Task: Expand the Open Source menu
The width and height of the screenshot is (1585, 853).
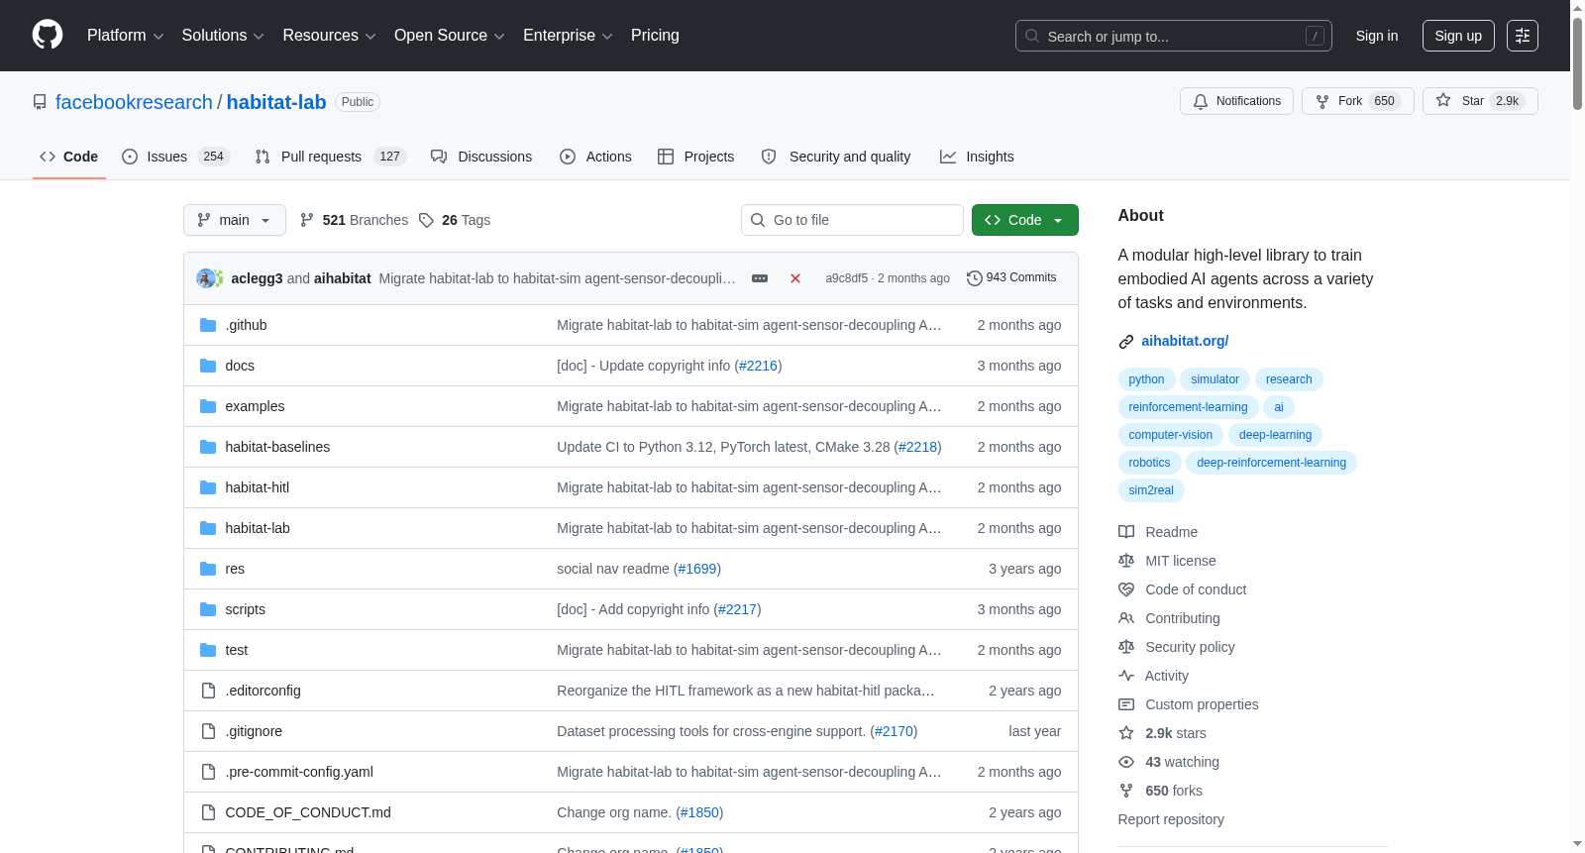Action: pyautogui.click(x=450, y=36)
